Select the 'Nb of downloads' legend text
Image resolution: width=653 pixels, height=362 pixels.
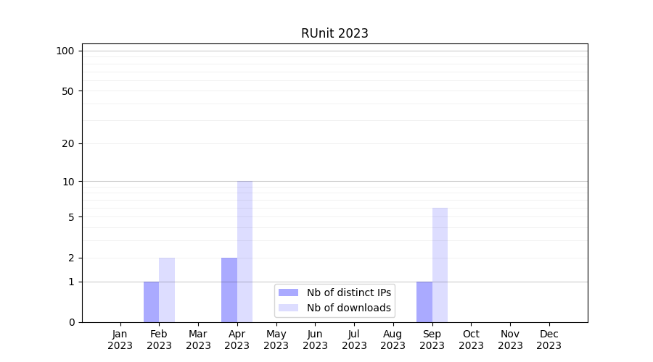point(348,308)
